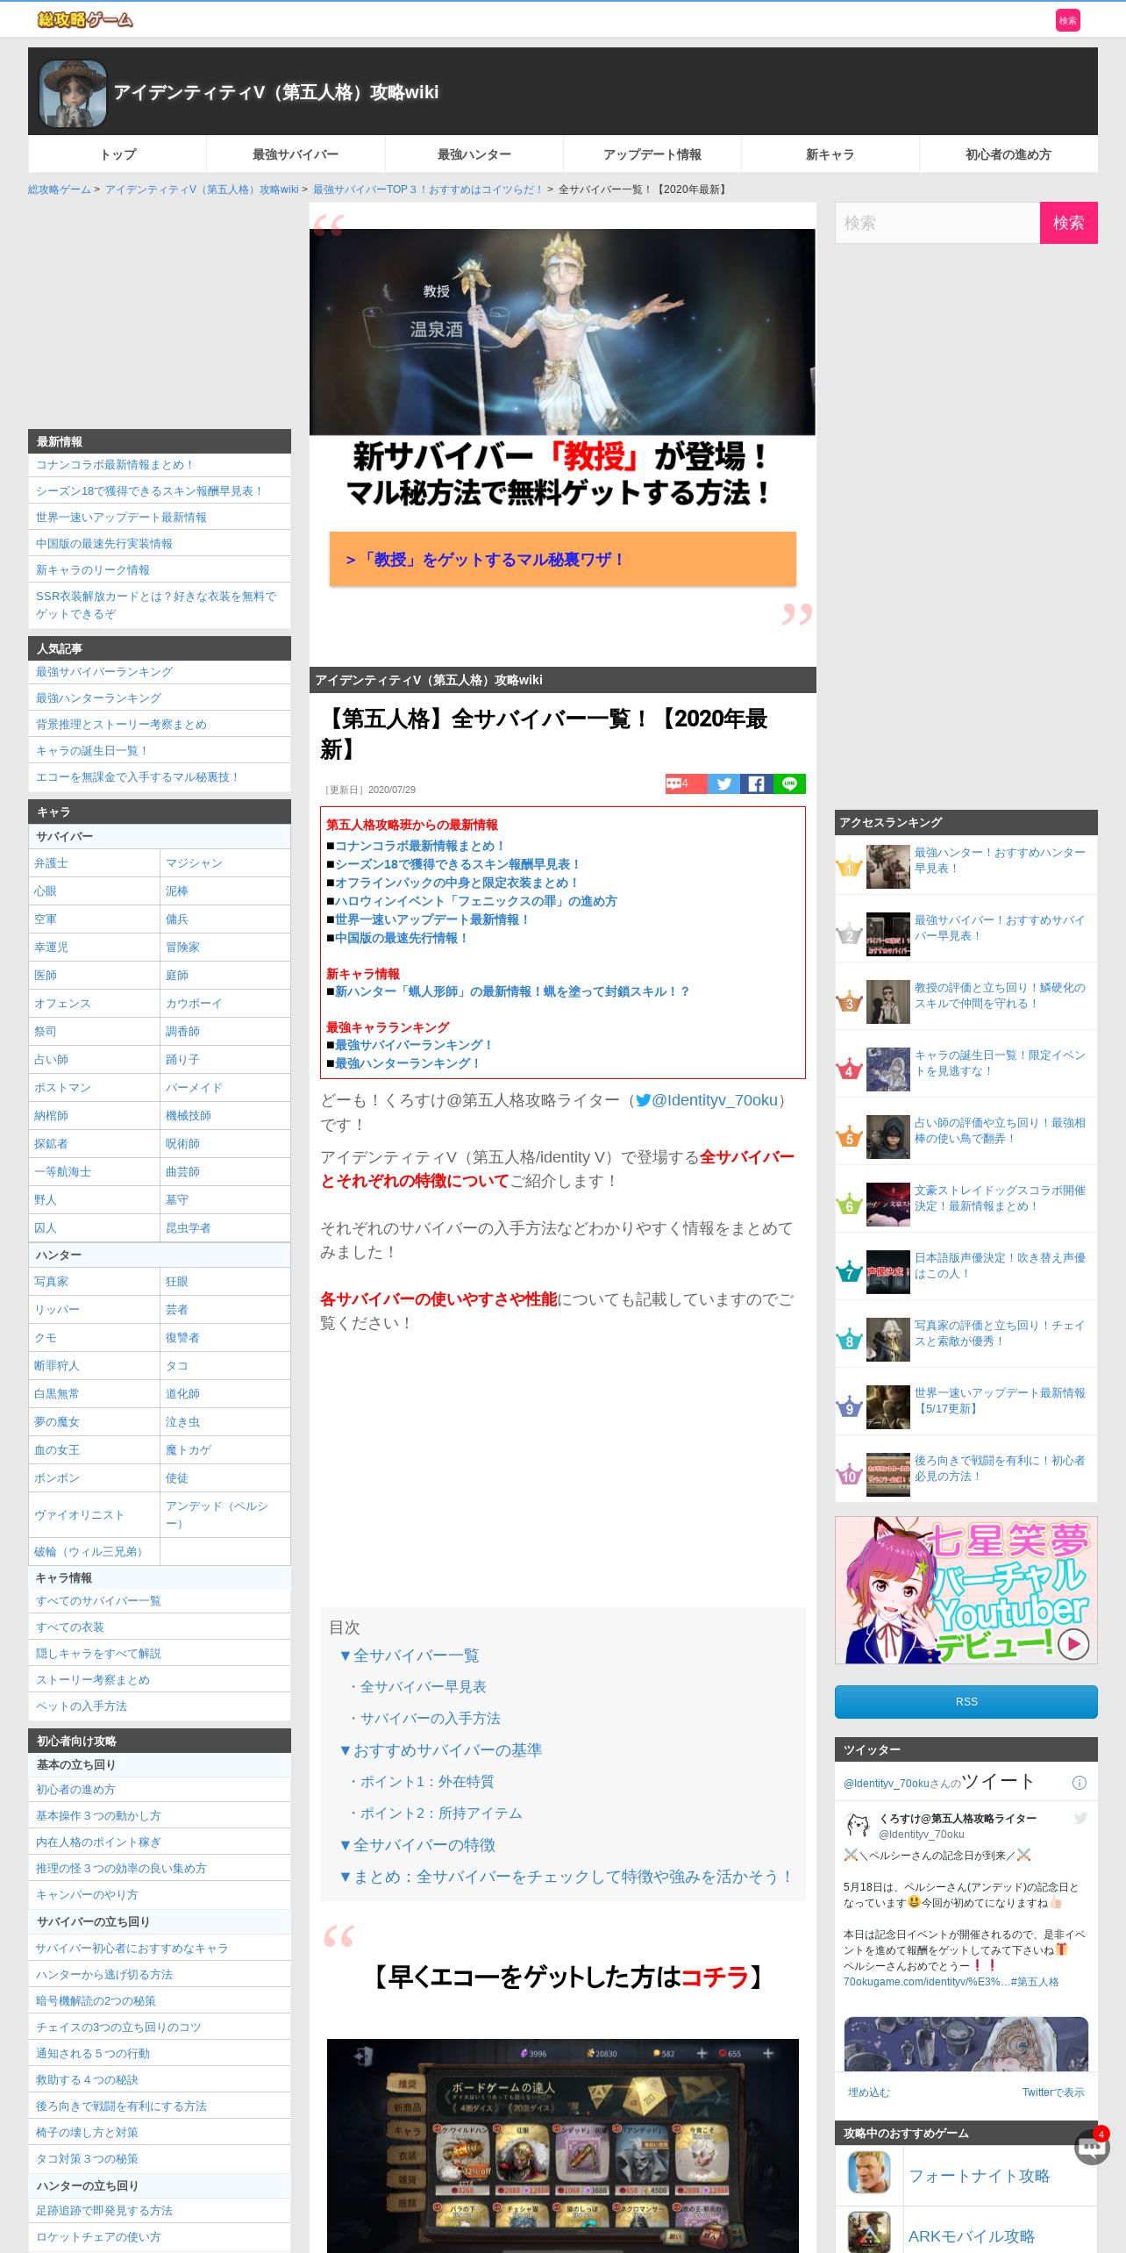This screenshot has height=2253, width=1126.
Task: Open the floating chat bubble icon
Action: coord(1092,2148)
